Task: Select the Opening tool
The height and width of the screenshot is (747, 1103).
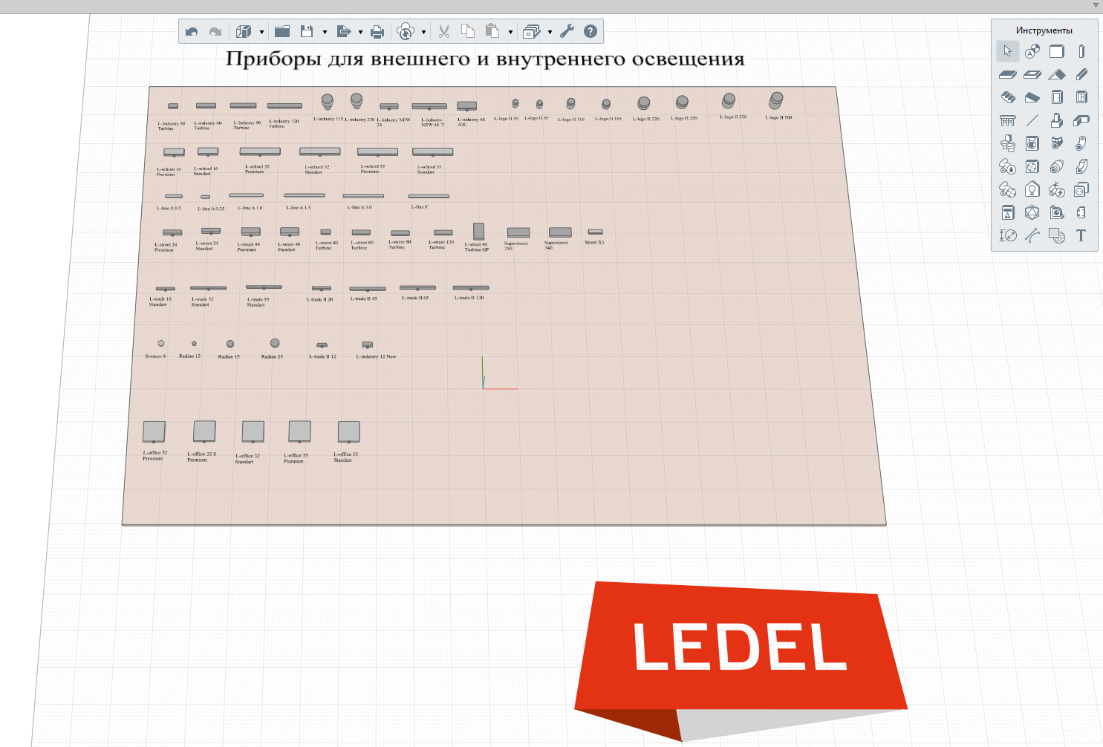Action: (1032, 74)
